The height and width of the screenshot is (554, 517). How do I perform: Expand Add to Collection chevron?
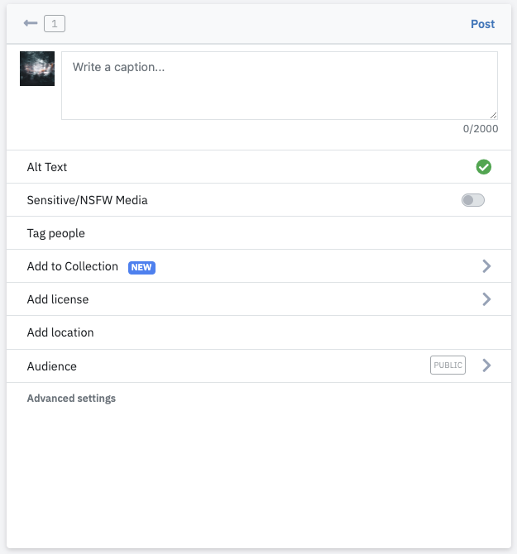(486, 266)
